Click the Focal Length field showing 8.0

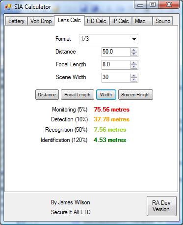116,65
